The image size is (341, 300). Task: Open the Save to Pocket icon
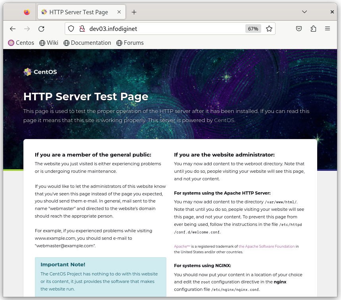(299, 29)
